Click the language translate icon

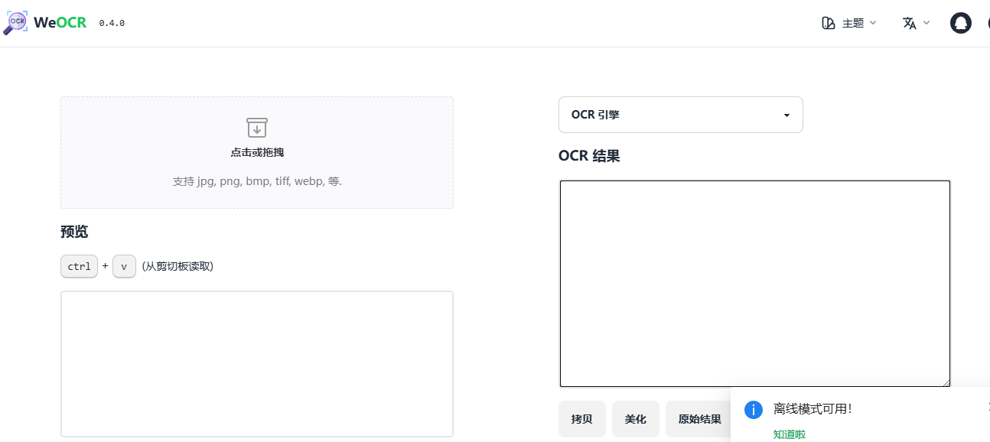(909, 23)
